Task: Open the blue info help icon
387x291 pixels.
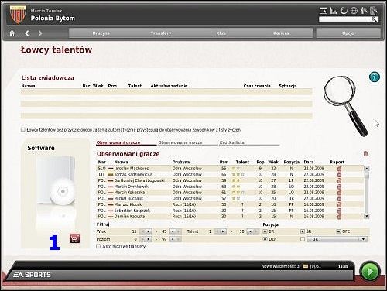Action: click(375, 77)
